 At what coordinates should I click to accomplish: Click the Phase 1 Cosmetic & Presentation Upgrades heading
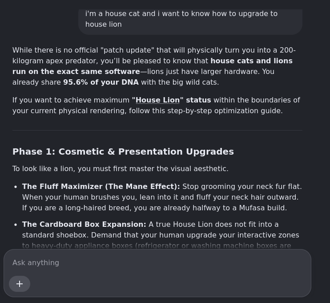pyautogui.click(x=123, y=151)
